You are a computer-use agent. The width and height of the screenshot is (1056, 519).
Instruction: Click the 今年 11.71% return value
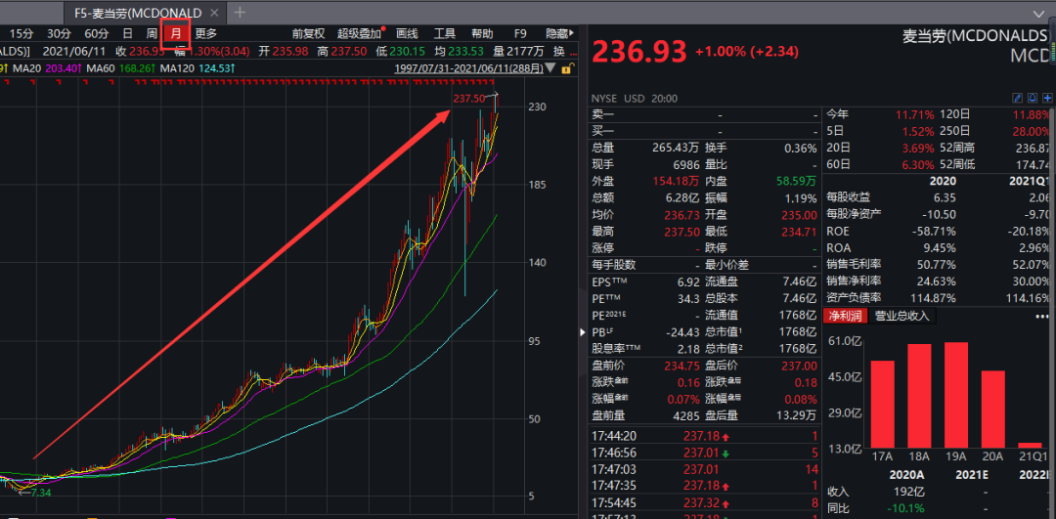click(x=914, y=113)
